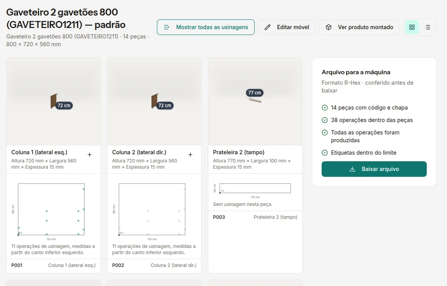
Task: Click 'Formato R-Hex · conferido antes de baixar'
Action: [368, 87]
